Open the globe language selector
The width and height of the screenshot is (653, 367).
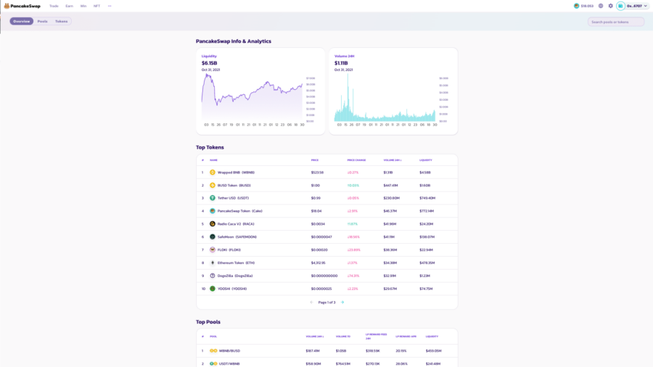pos(601,6)
